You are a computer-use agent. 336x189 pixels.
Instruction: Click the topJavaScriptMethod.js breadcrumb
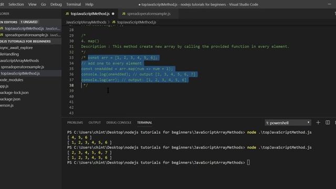136,22
